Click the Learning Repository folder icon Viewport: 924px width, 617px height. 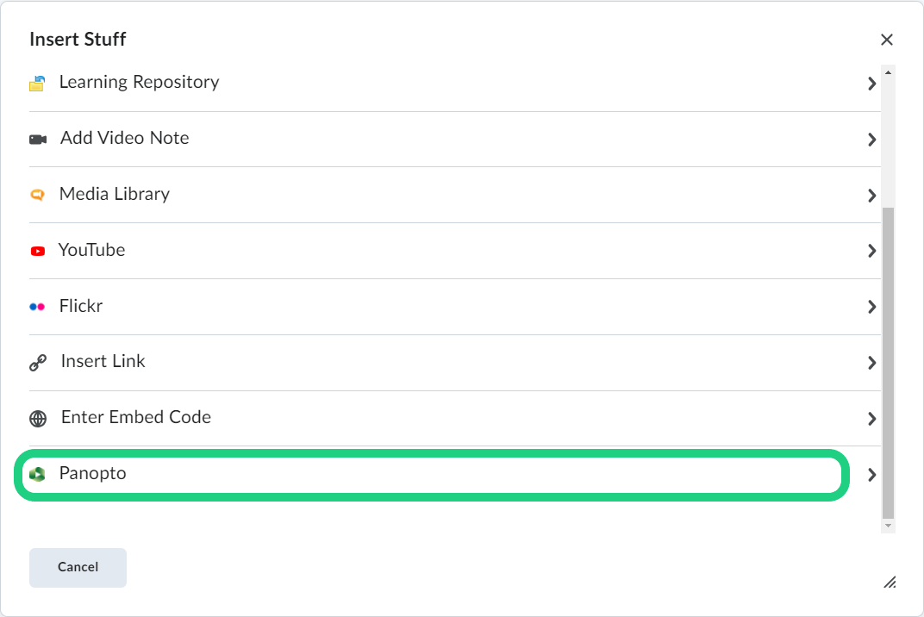coord(37,84)
